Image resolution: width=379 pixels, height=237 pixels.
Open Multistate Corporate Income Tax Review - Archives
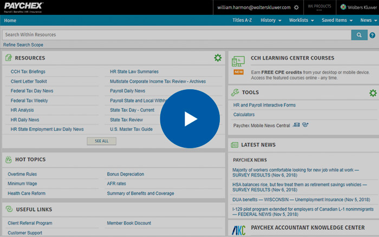tap(158, 81)
